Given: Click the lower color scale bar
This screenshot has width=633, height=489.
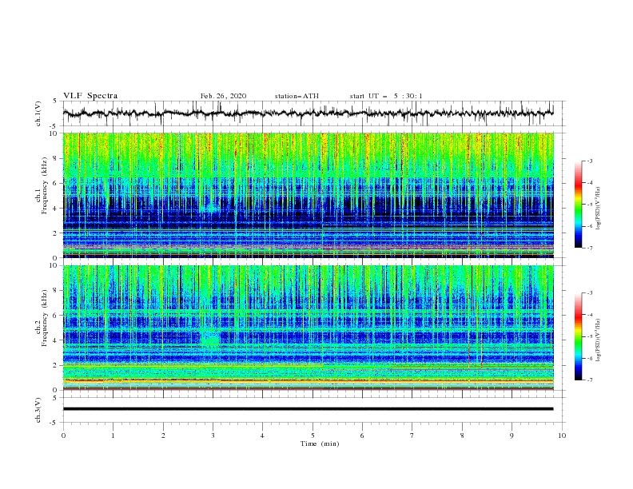Looking at the screenshot, I should [x=578, y=336].
